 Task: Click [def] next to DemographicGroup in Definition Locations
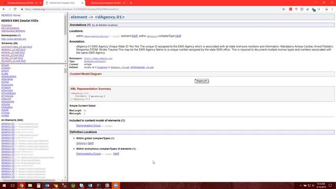[x=116, y=154]
